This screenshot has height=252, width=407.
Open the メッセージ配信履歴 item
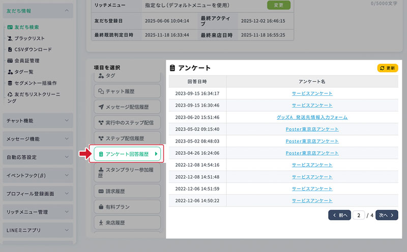[x=127, y=107]
